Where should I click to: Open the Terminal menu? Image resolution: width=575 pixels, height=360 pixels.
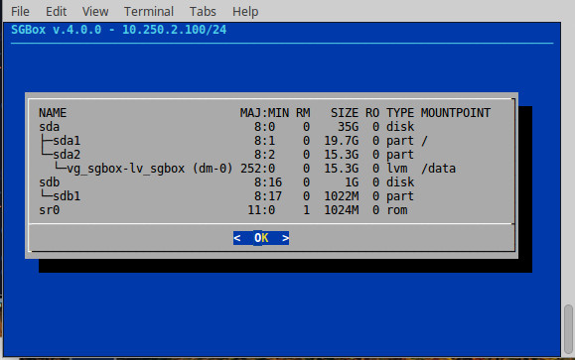click(x=149, y=11)
